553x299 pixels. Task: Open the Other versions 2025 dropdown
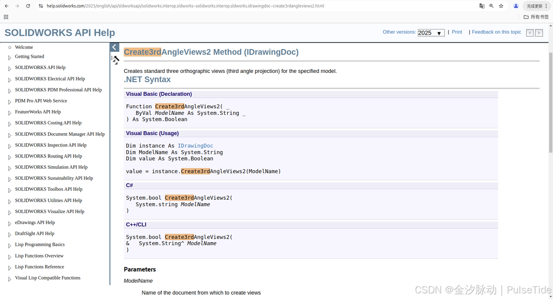pos(431,33)
